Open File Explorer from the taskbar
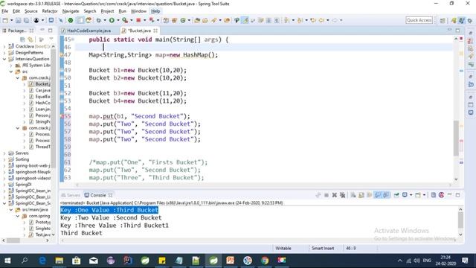476x268 pixels. pyautogui.click(x=59, y=261)
